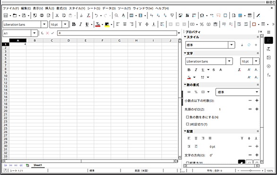Open the 挿入 menu
This screenshot has height=175, width=277.
(50, 8)
